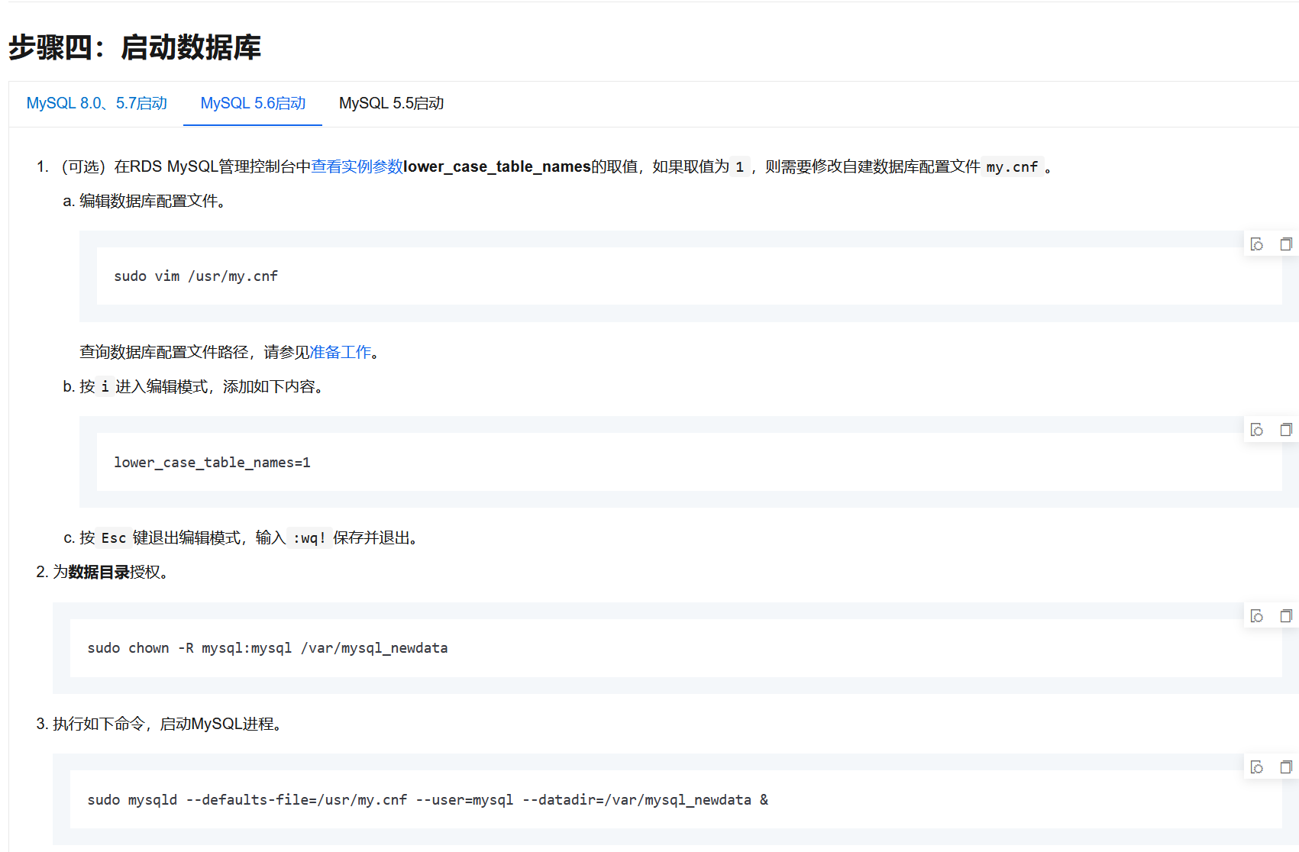Click document-gear icon on vim command block
Viewport: 1299px width, 852px height.
(x=1257, y=244)
